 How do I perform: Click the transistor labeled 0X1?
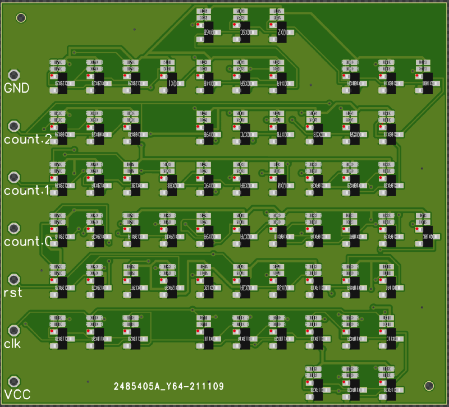tap(172, 82)
